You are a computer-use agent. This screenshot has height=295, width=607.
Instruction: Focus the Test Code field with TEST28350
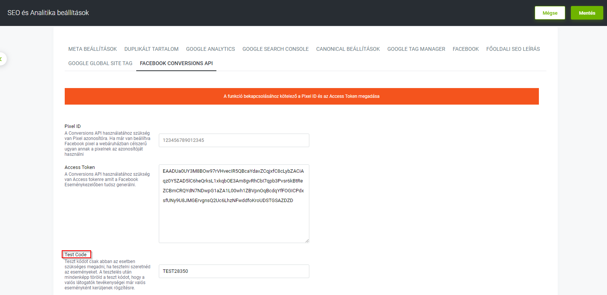[234, 271]
